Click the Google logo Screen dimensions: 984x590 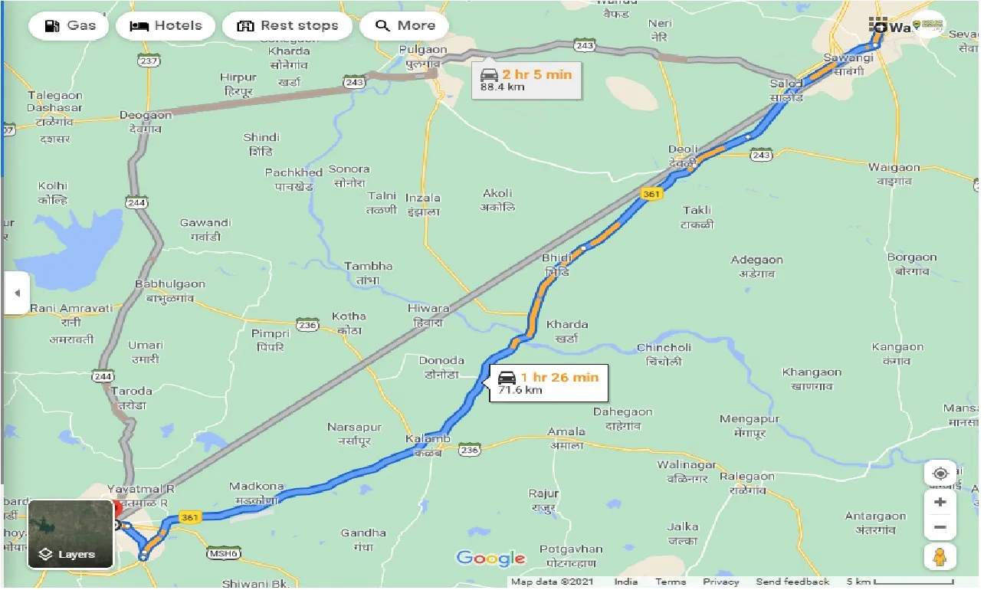490,559
